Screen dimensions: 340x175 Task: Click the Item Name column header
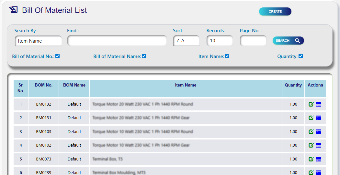pos(186,85)
